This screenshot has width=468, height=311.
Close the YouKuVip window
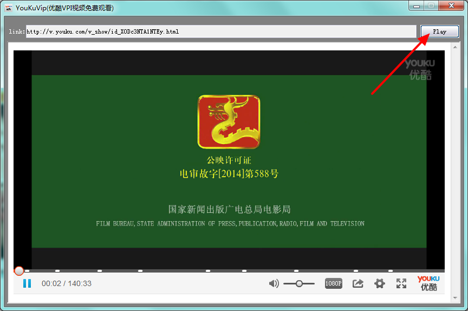pyautogui.click(x=451, y=5)
